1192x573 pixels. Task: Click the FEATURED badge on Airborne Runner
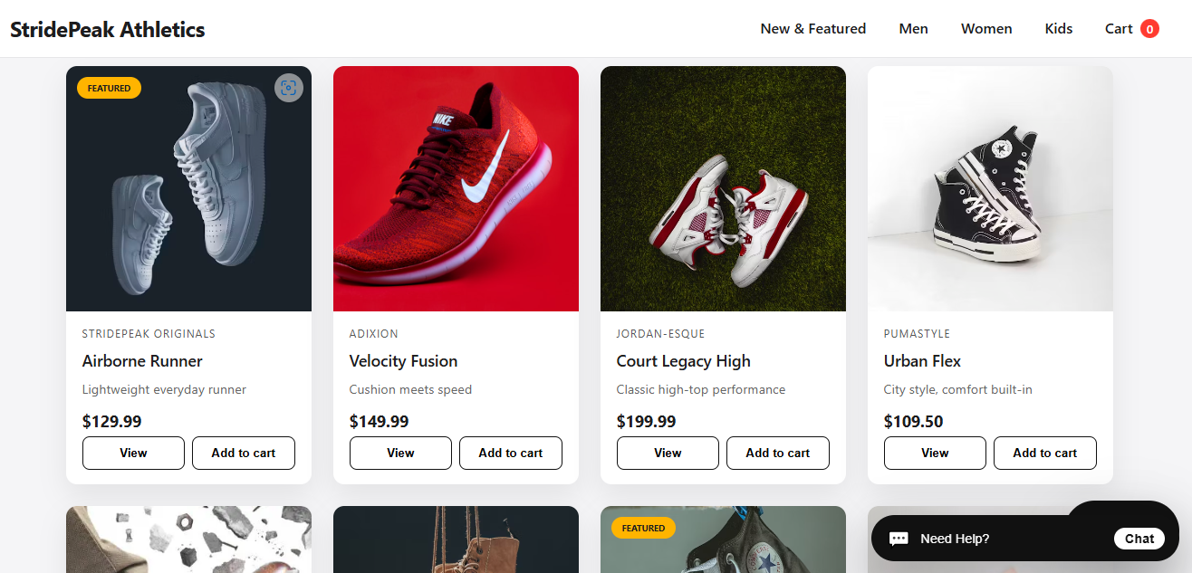click(x=109, y=88)
